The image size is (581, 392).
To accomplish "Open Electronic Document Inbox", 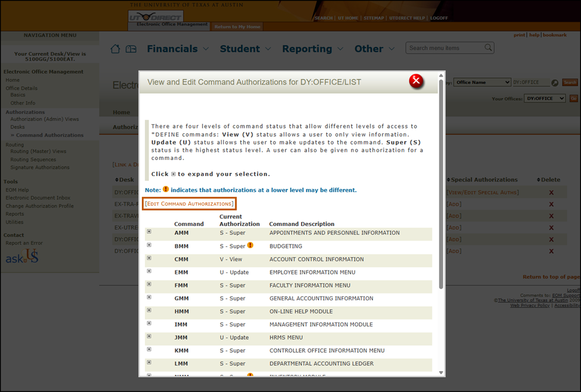I will pyautogui.click(x=38, y=198).
